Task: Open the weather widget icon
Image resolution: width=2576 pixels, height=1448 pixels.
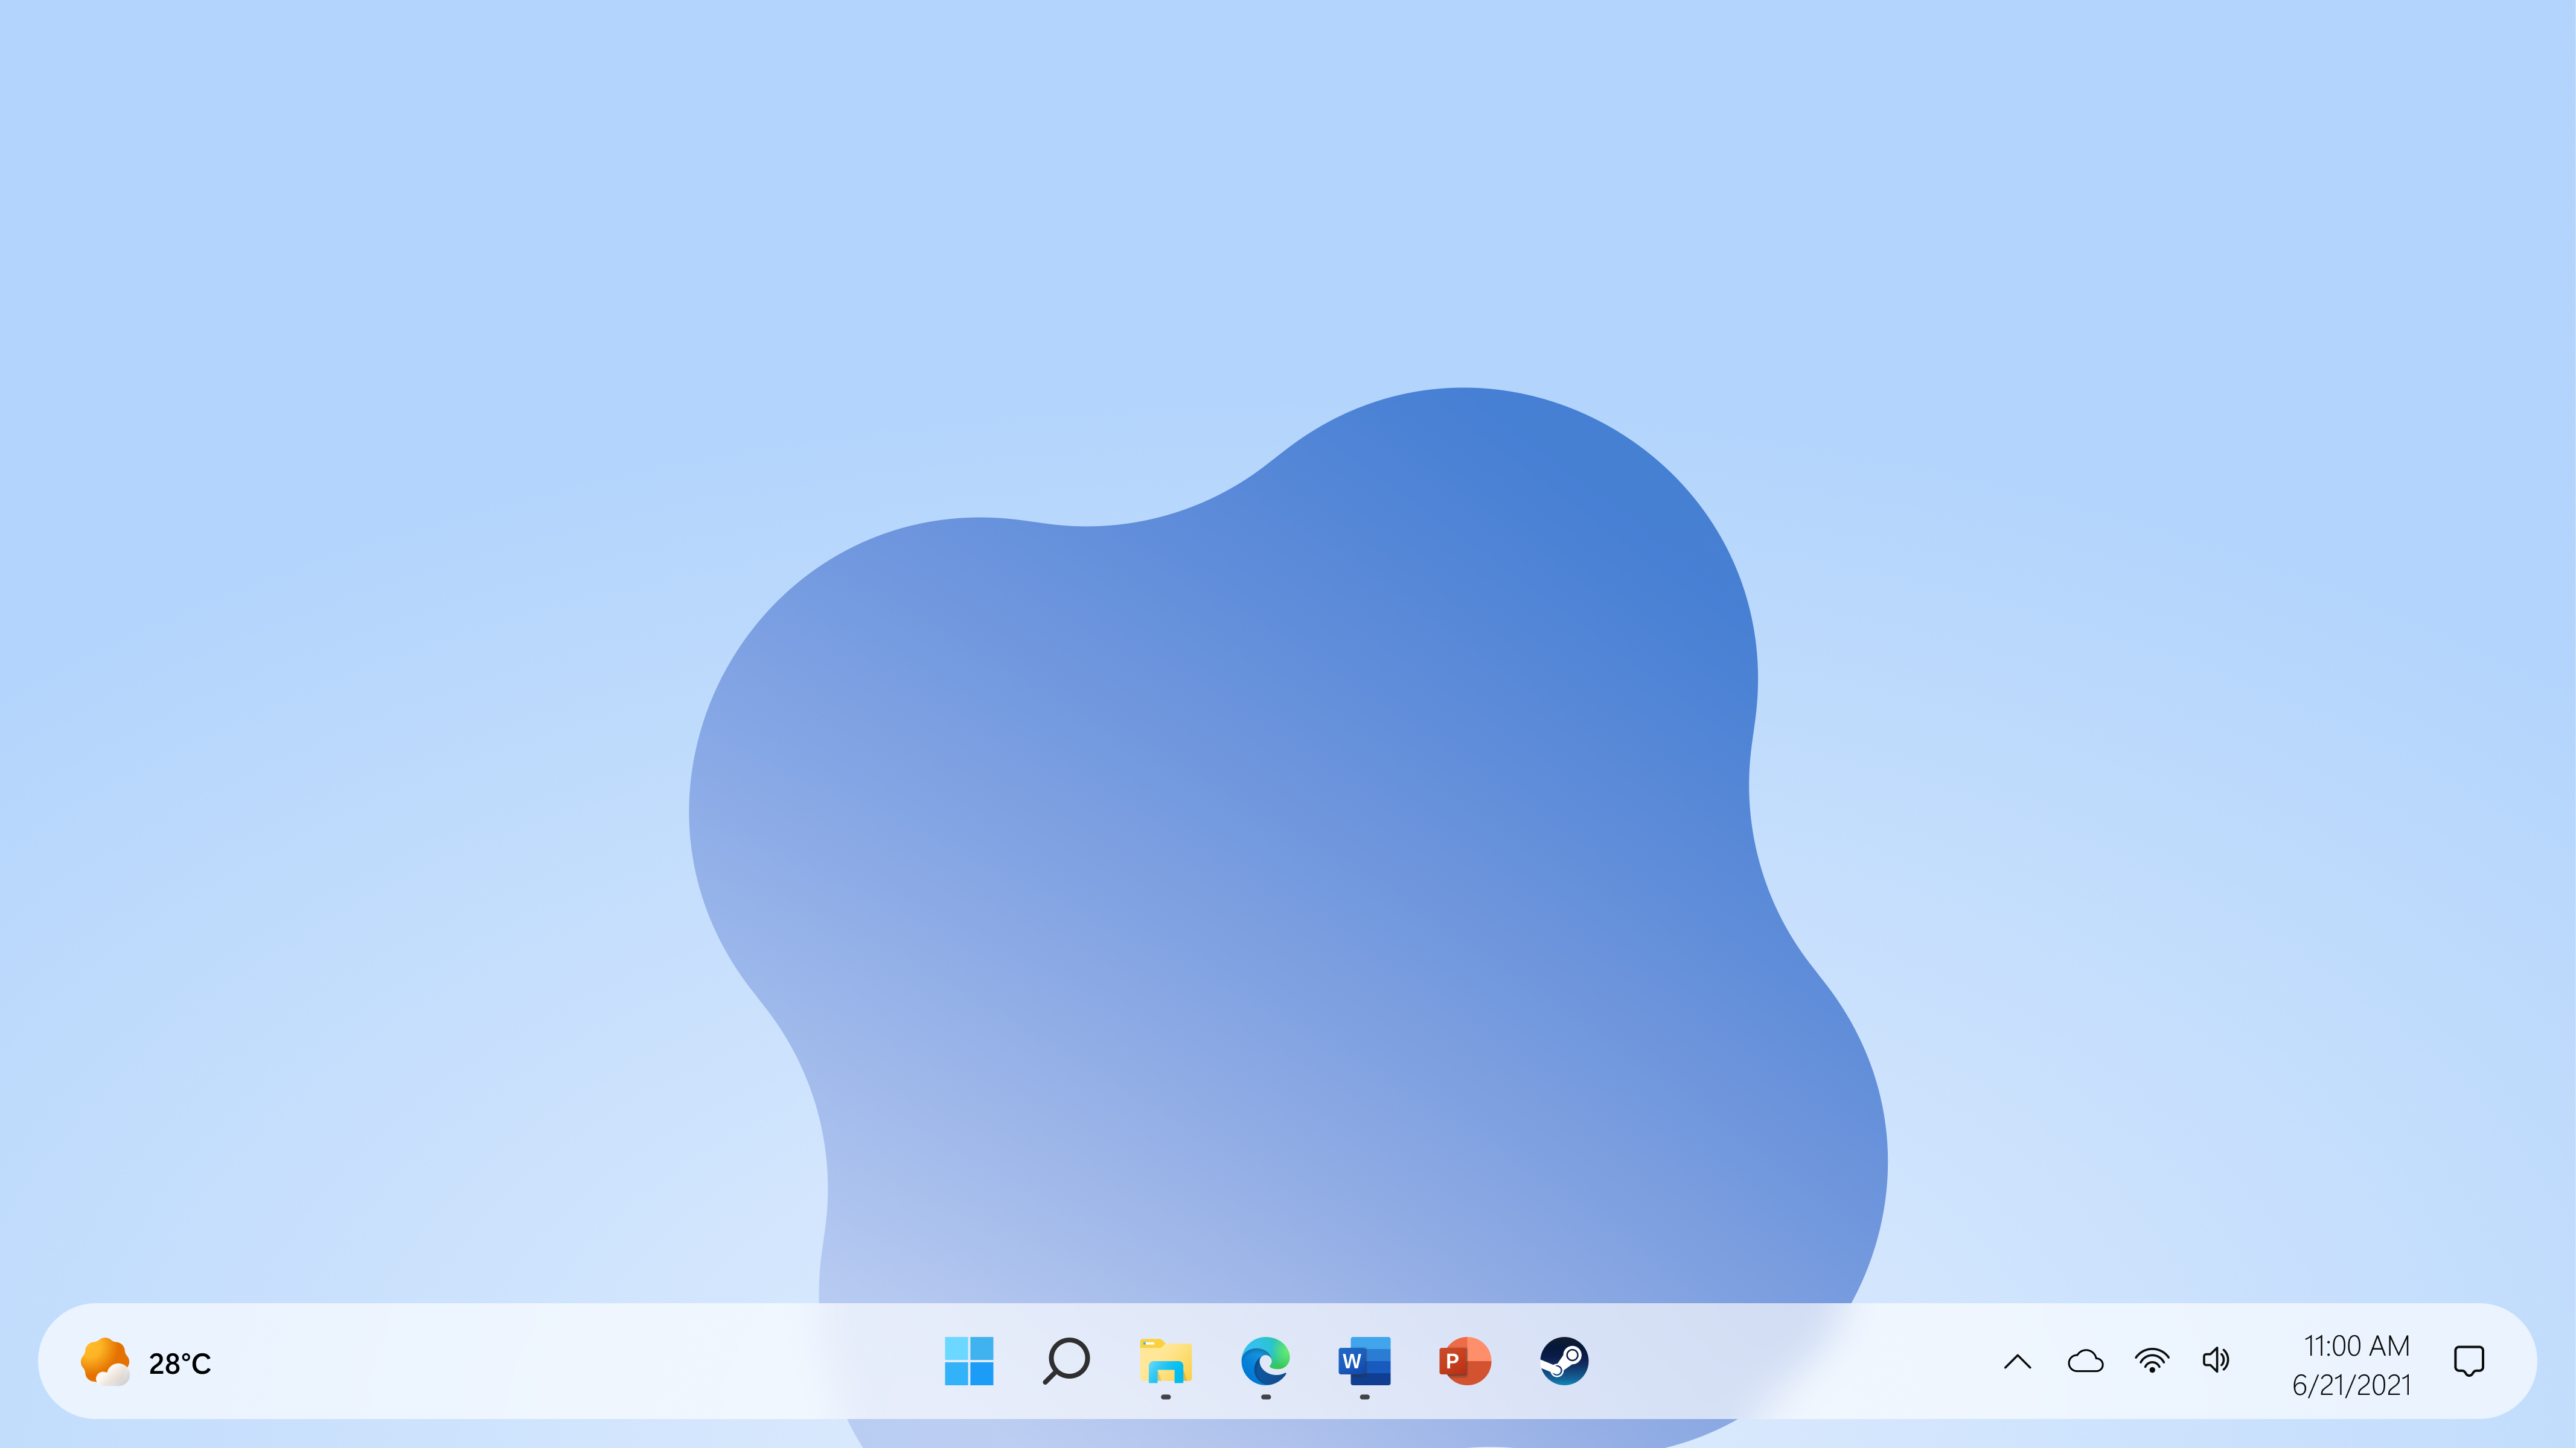Action: [x=105, y=1362]
